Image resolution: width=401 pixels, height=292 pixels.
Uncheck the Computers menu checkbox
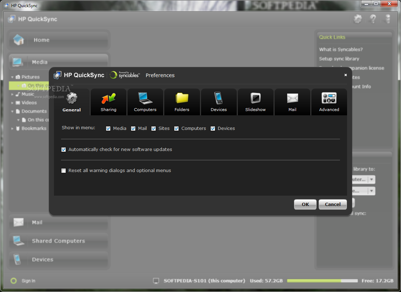(x=176, y=129)
